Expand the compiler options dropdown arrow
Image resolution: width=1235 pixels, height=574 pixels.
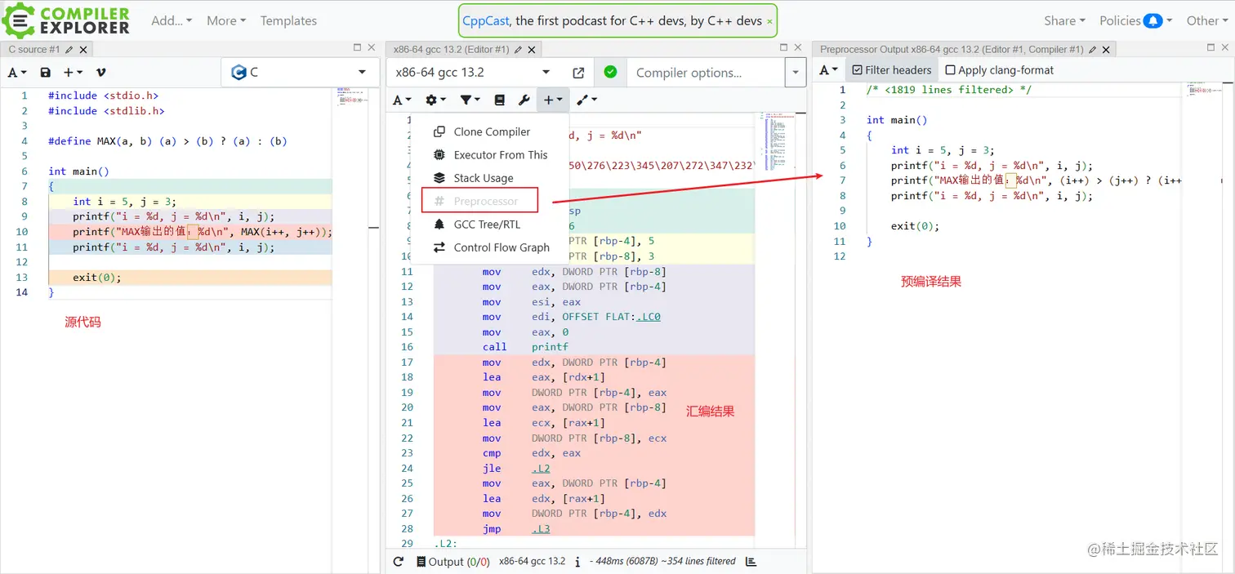[x=796, y=73]
